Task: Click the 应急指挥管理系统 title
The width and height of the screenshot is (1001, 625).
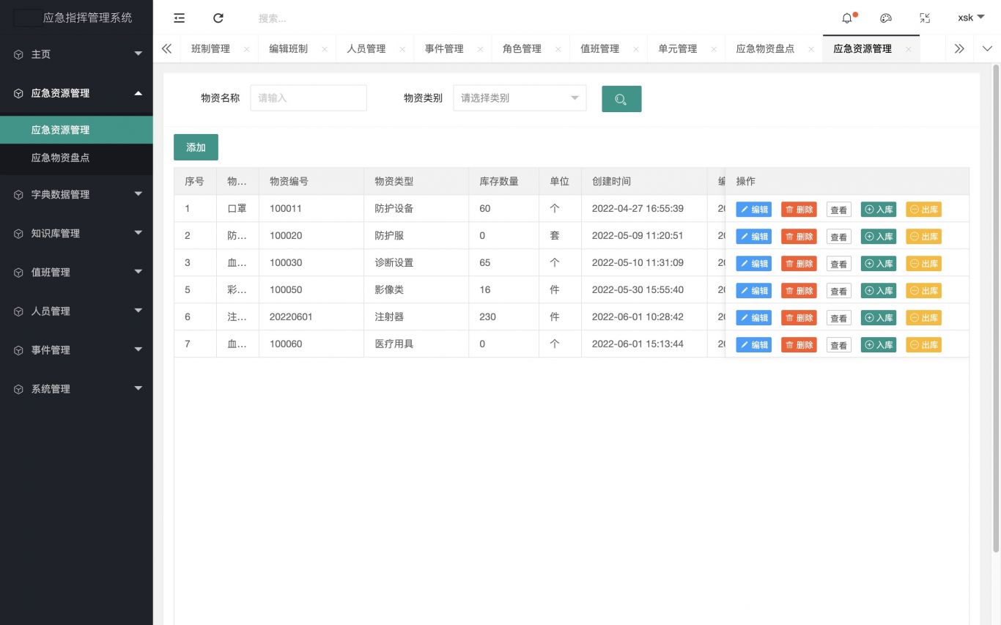Action: pyautogui.click(x=87, y=18)
